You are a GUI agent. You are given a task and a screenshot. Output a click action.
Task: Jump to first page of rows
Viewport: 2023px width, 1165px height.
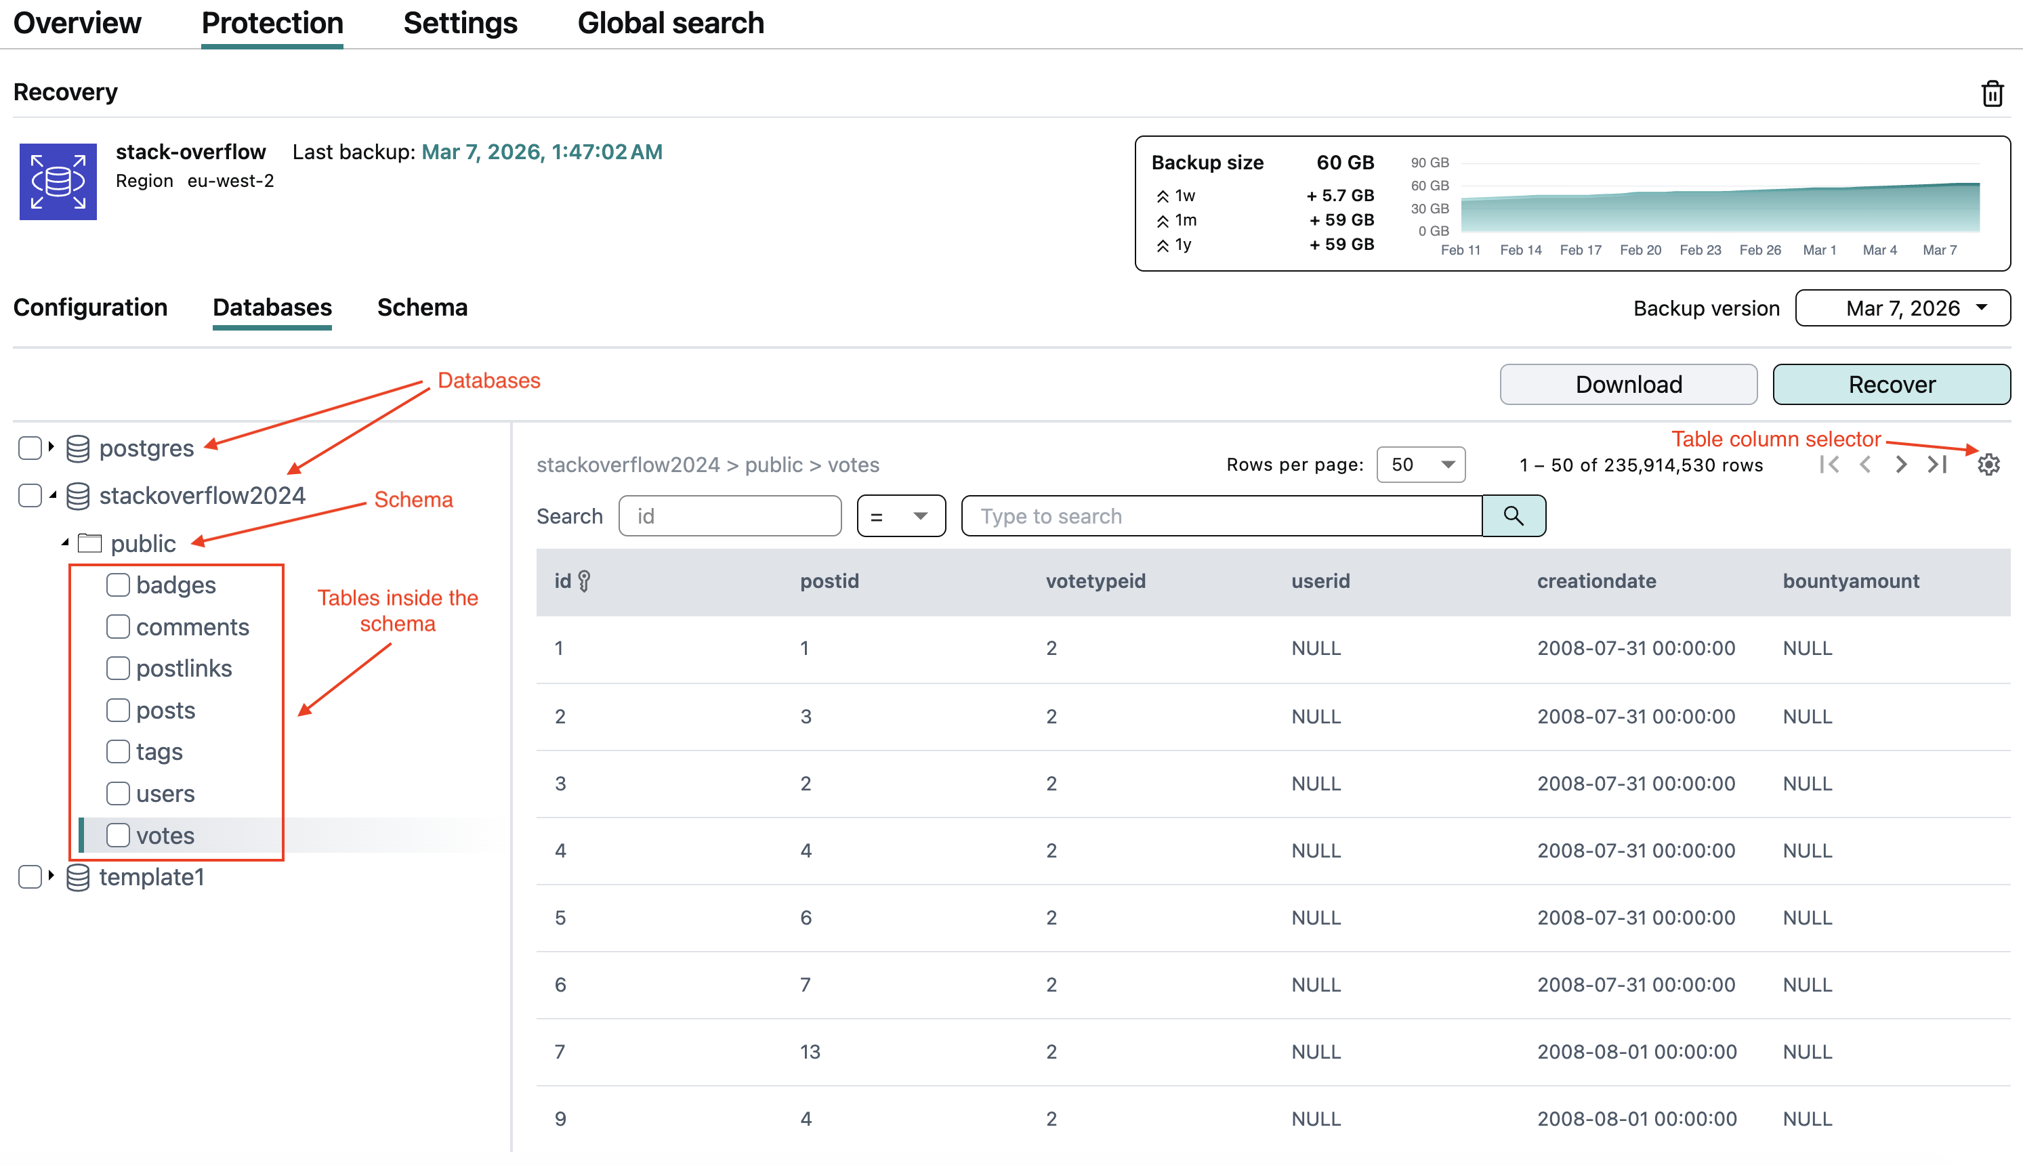[1829, 464]
